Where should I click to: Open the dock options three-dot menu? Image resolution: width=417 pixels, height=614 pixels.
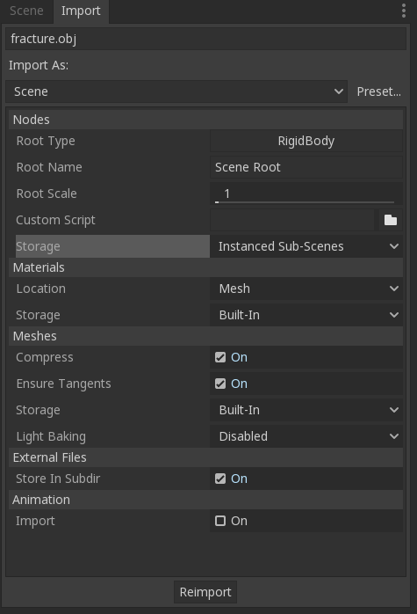(x=403, y=11)
